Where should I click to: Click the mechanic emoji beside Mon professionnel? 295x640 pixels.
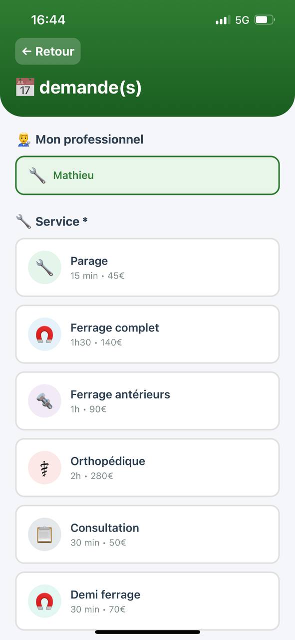[x=21, y=139]
